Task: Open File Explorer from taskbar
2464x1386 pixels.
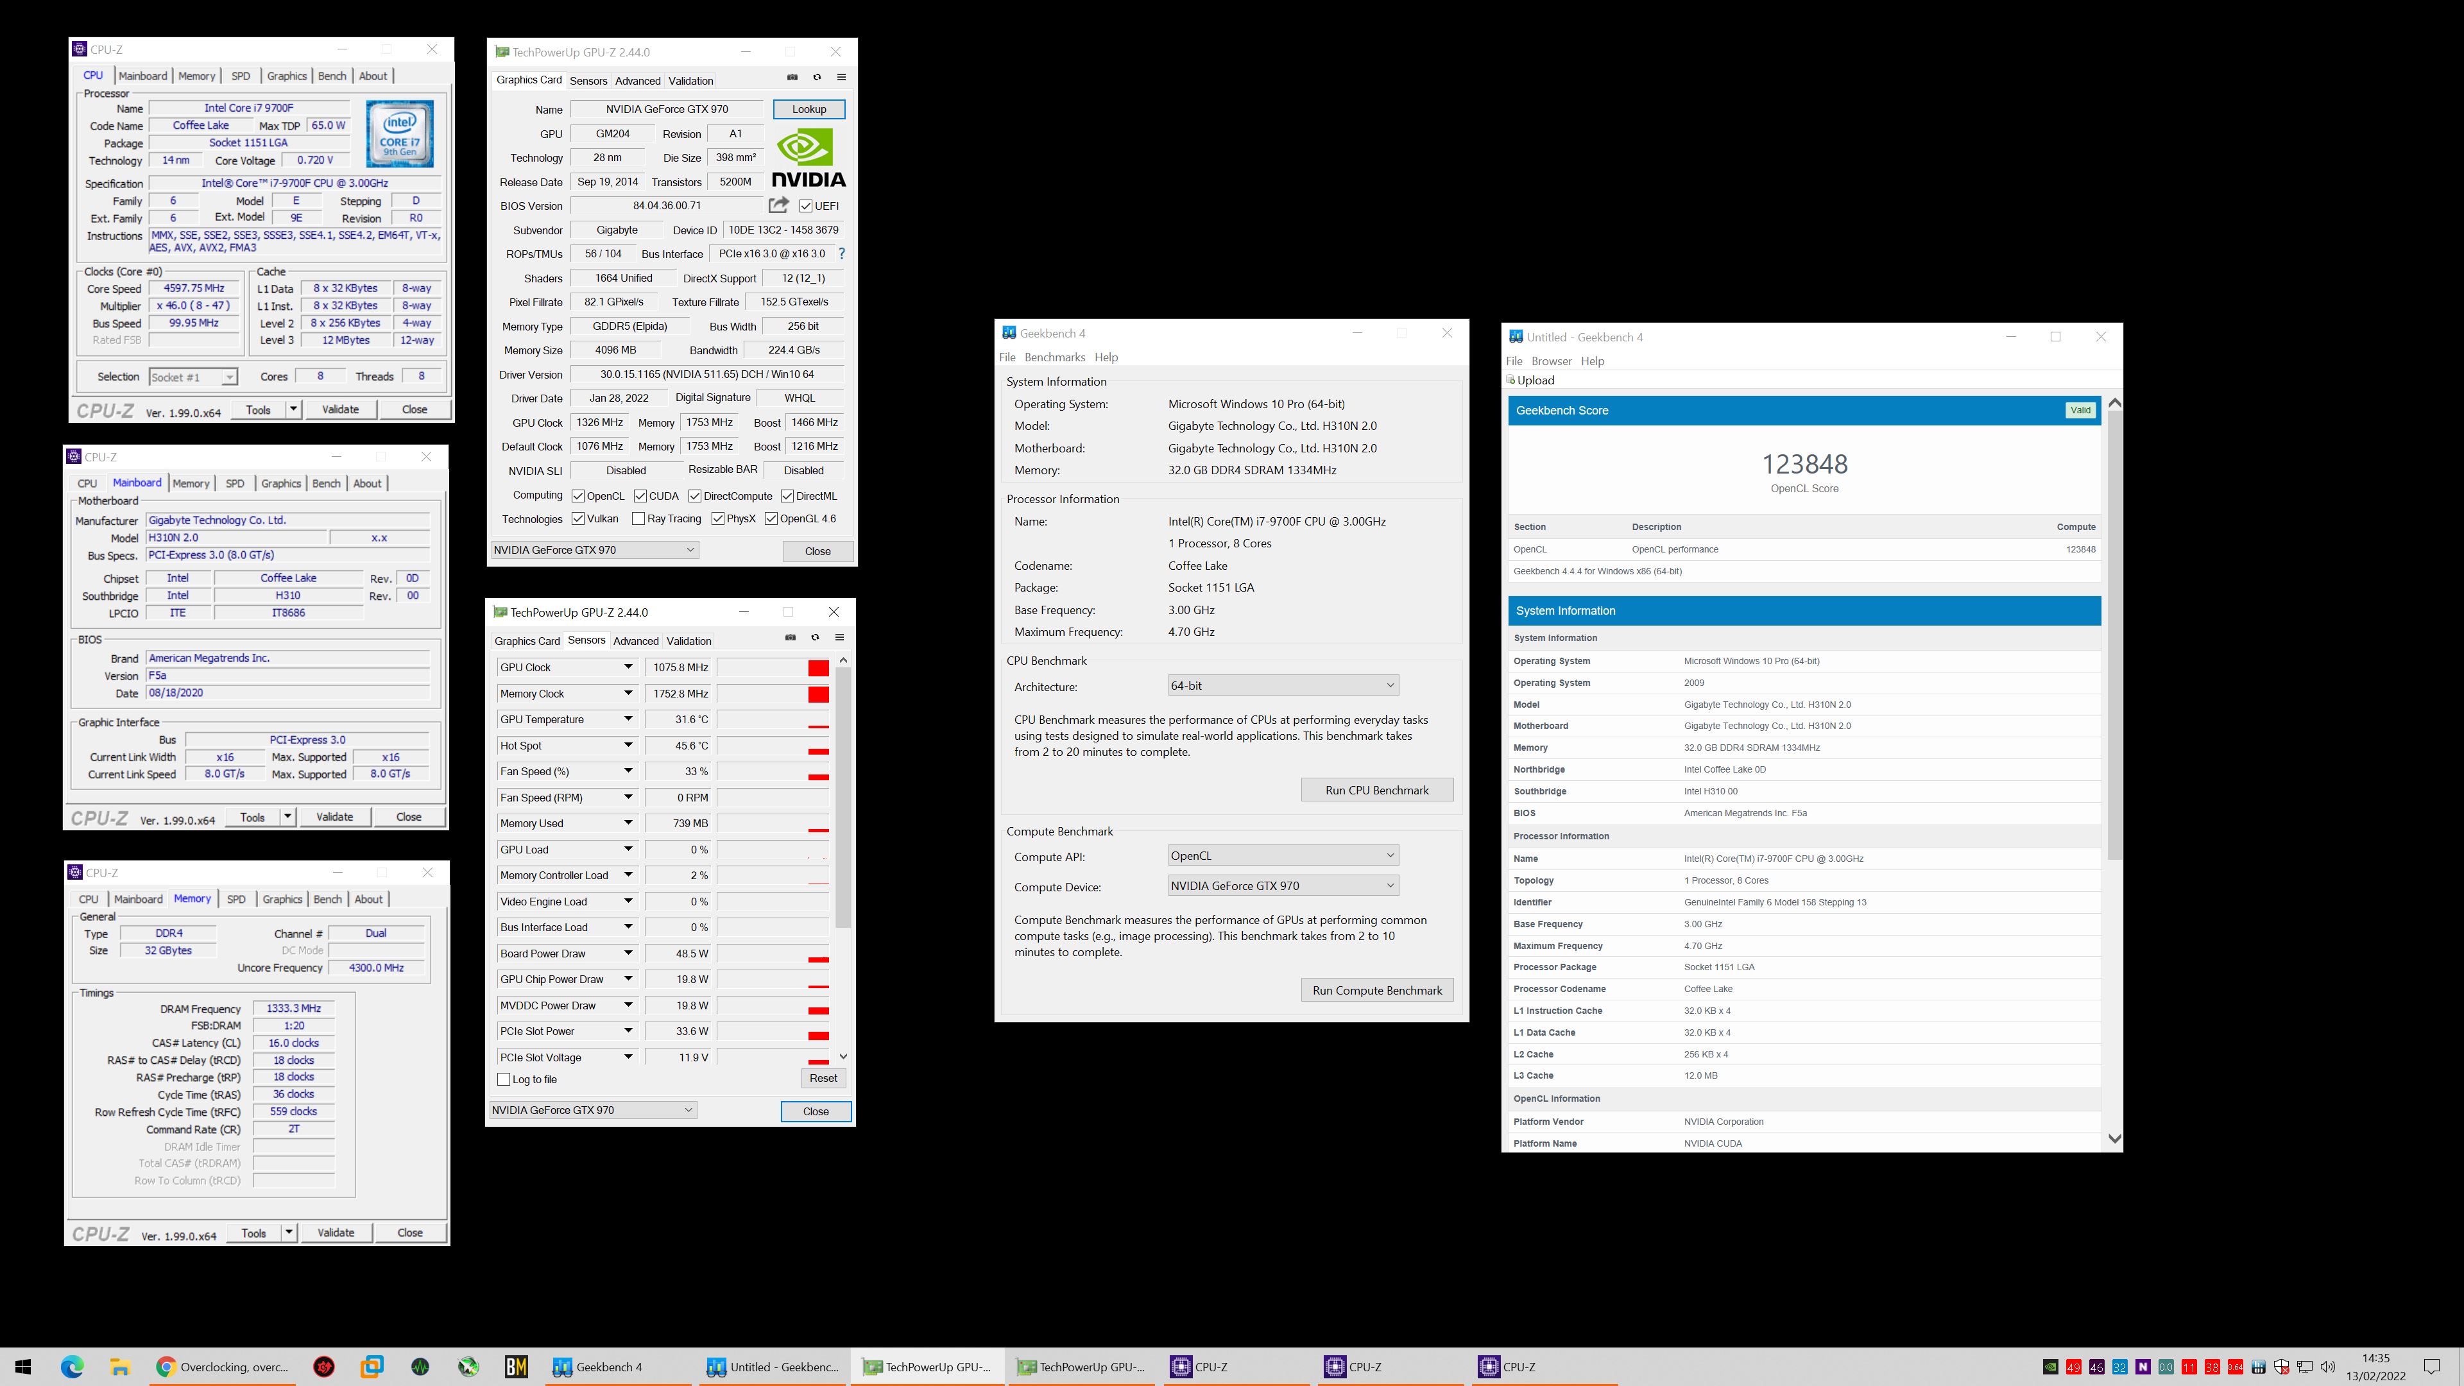Action: click(119, 1367)
